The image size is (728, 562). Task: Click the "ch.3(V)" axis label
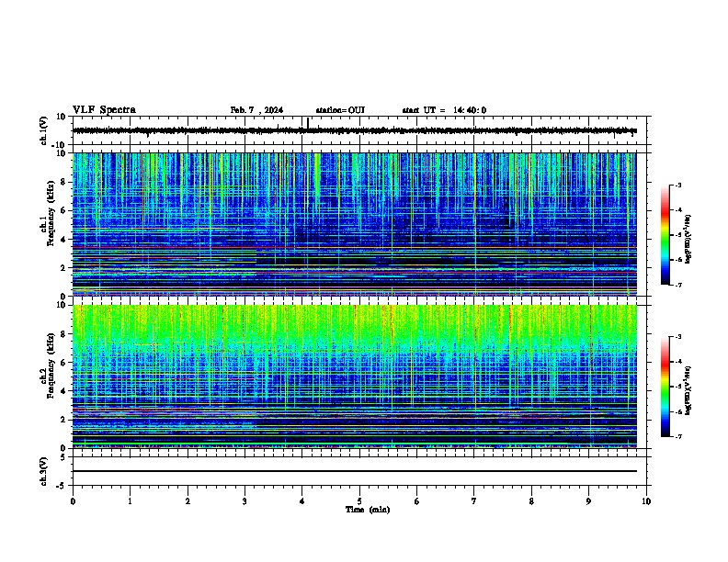tap(44, 471)
